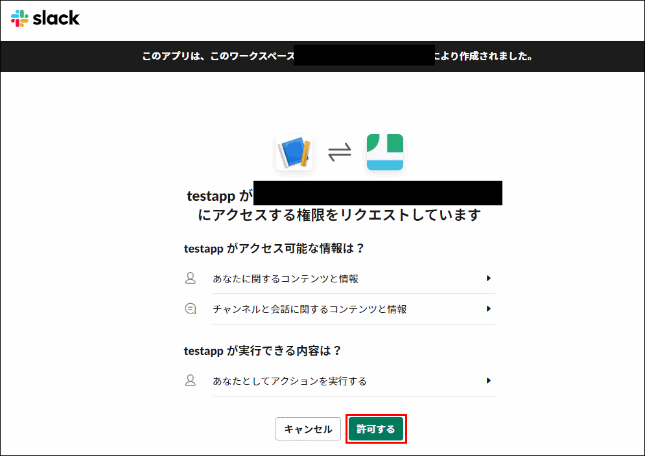The image size is (645, 456).
Task: Click the text チャンネルと会話に関するコンテンツと情報
Action: pyautogui.click(x=310, y=309)
